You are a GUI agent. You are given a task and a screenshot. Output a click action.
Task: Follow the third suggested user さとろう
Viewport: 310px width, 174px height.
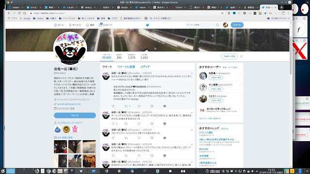pyautogui.click(x=216, y=101)
